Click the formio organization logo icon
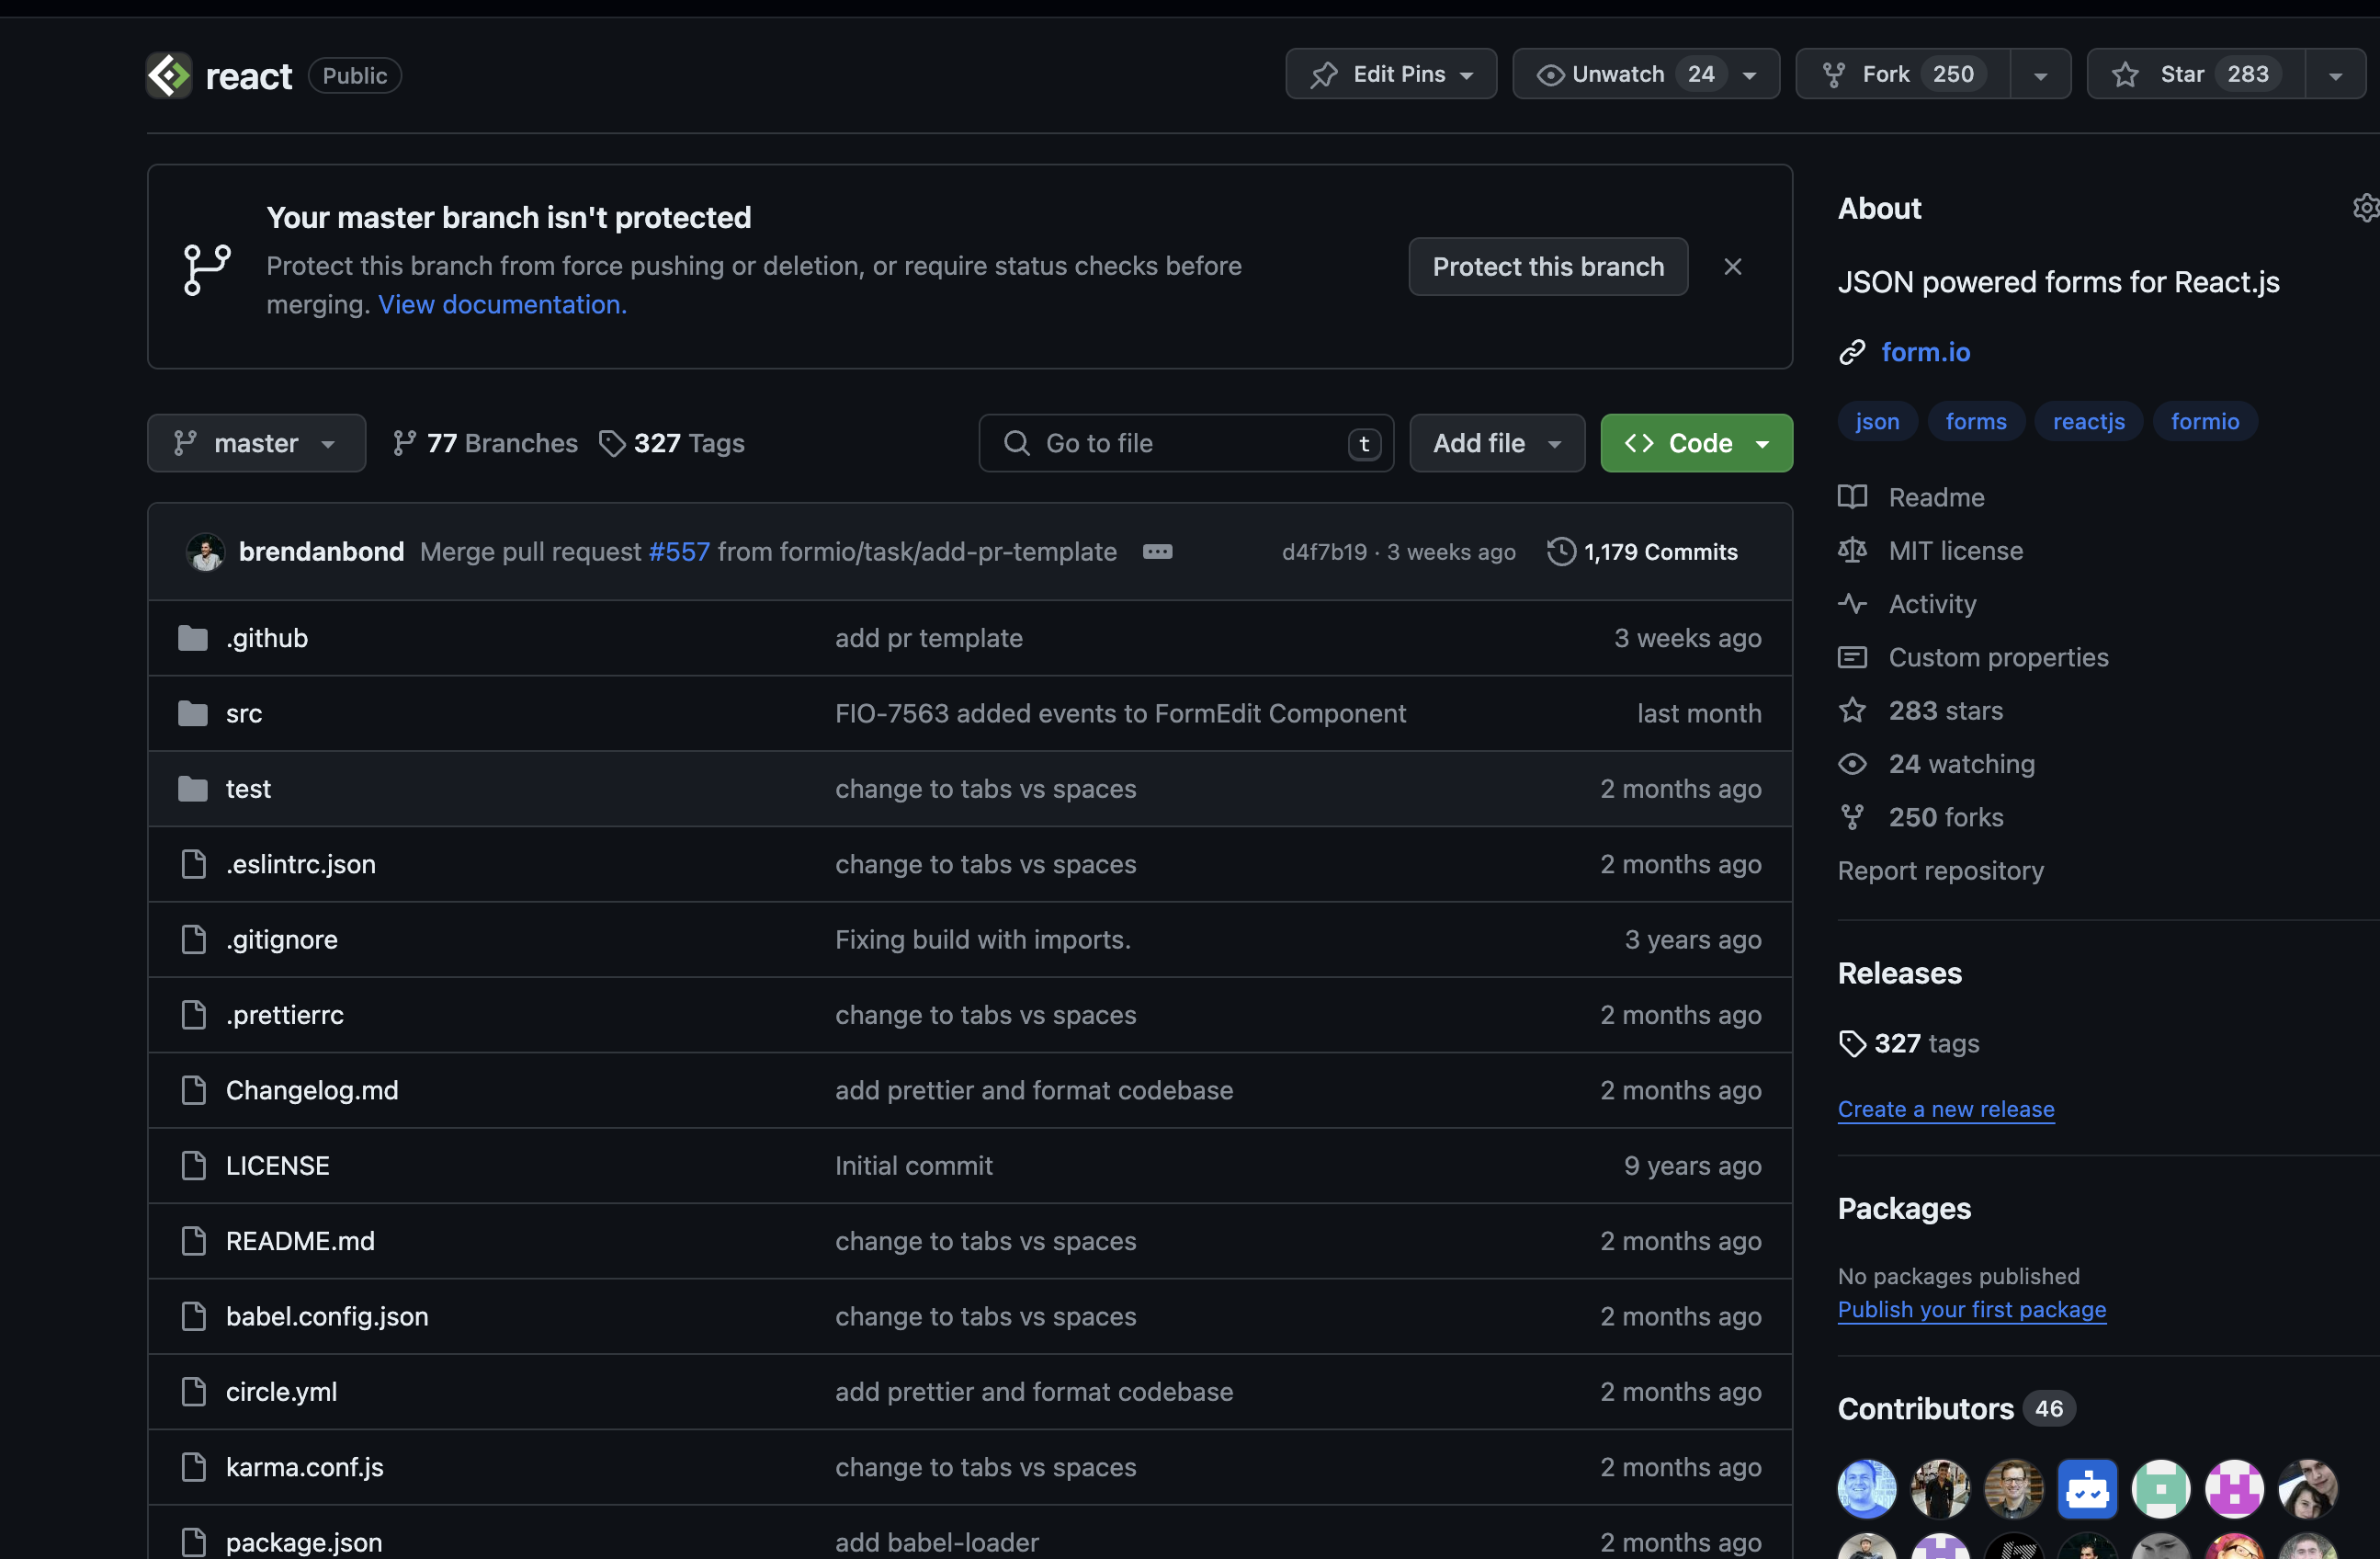Image resolution: width=2380 pixels, height=1559 pixels. pyautogui.click(x=169, y=75)
